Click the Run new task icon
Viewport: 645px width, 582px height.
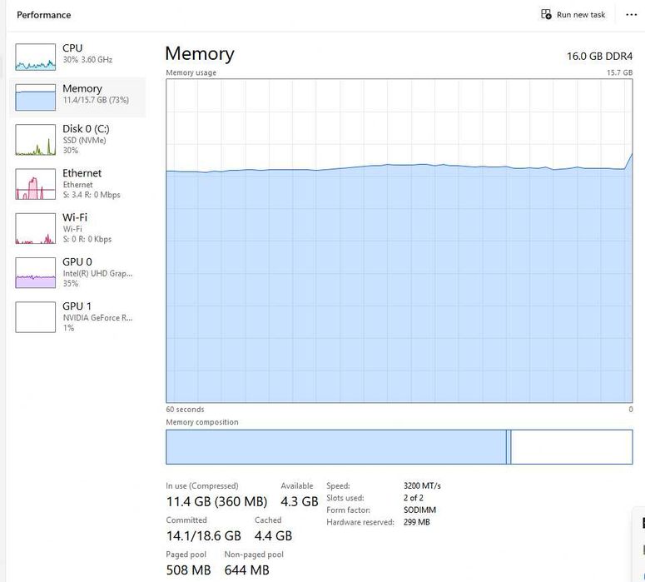click(546, 14)
